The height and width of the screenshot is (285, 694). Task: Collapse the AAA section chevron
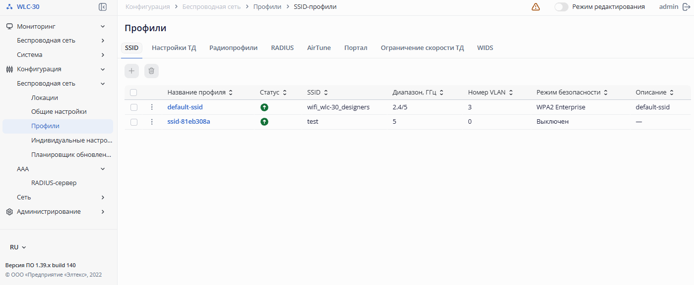[103, 169]
